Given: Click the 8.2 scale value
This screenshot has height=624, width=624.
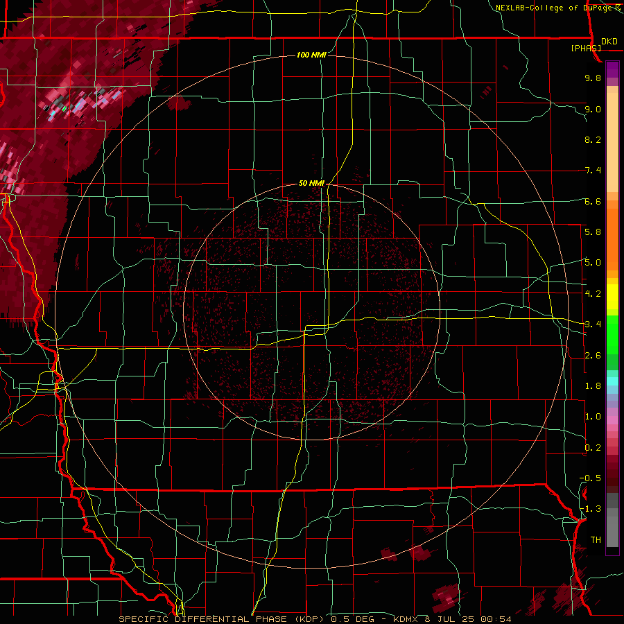Looking at the screenshot, I should [593, 139].
